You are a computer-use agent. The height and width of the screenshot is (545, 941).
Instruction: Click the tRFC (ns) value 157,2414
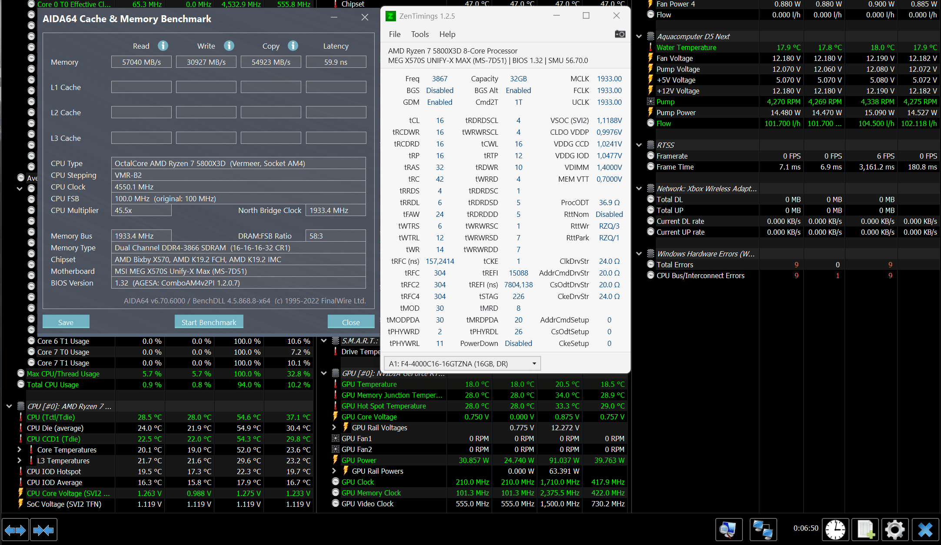tap(440, 261)
